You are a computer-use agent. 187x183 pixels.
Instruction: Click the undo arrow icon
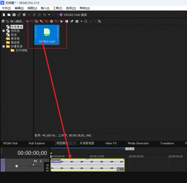click(44, 15)
